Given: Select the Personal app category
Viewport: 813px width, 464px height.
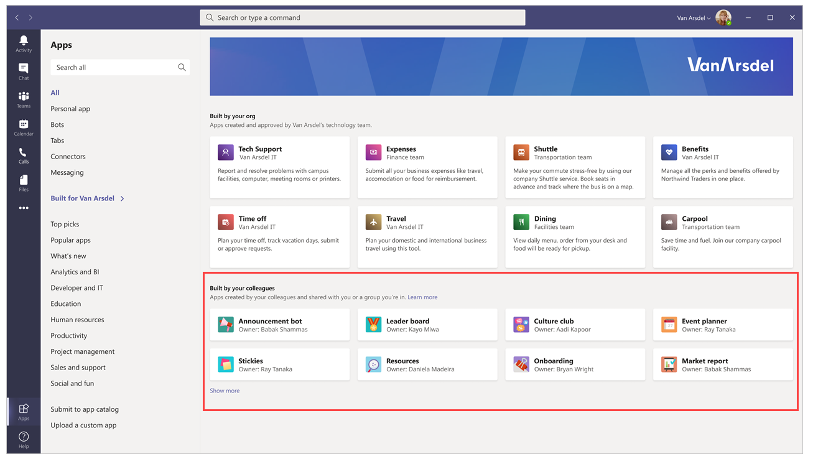Looking at the screenshot, I should coord(70,109).
